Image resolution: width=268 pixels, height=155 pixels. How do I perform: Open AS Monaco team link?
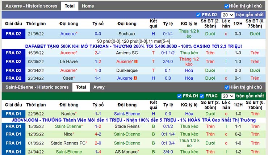click(127, 152)
